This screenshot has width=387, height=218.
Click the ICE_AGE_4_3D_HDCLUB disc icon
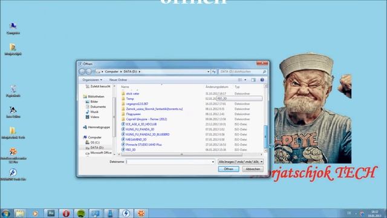123,124
